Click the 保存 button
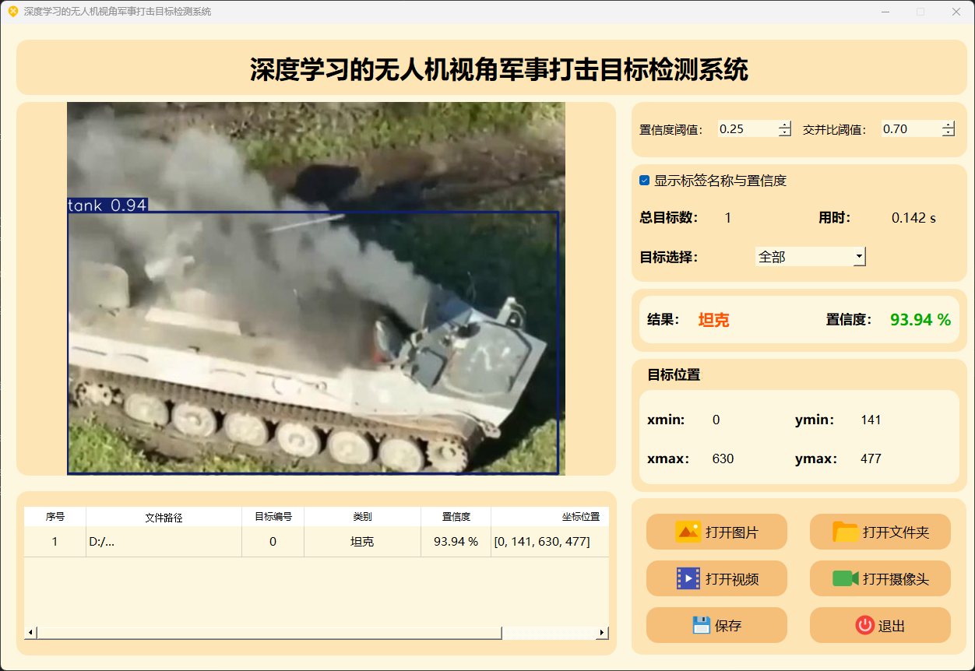This screenshot has width=975, height=671. click(716, 625)
